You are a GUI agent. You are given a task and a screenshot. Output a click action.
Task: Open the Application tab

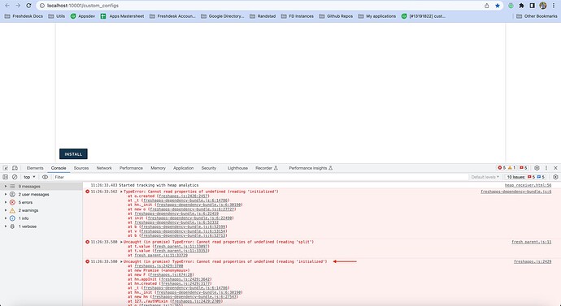(184, 168)
